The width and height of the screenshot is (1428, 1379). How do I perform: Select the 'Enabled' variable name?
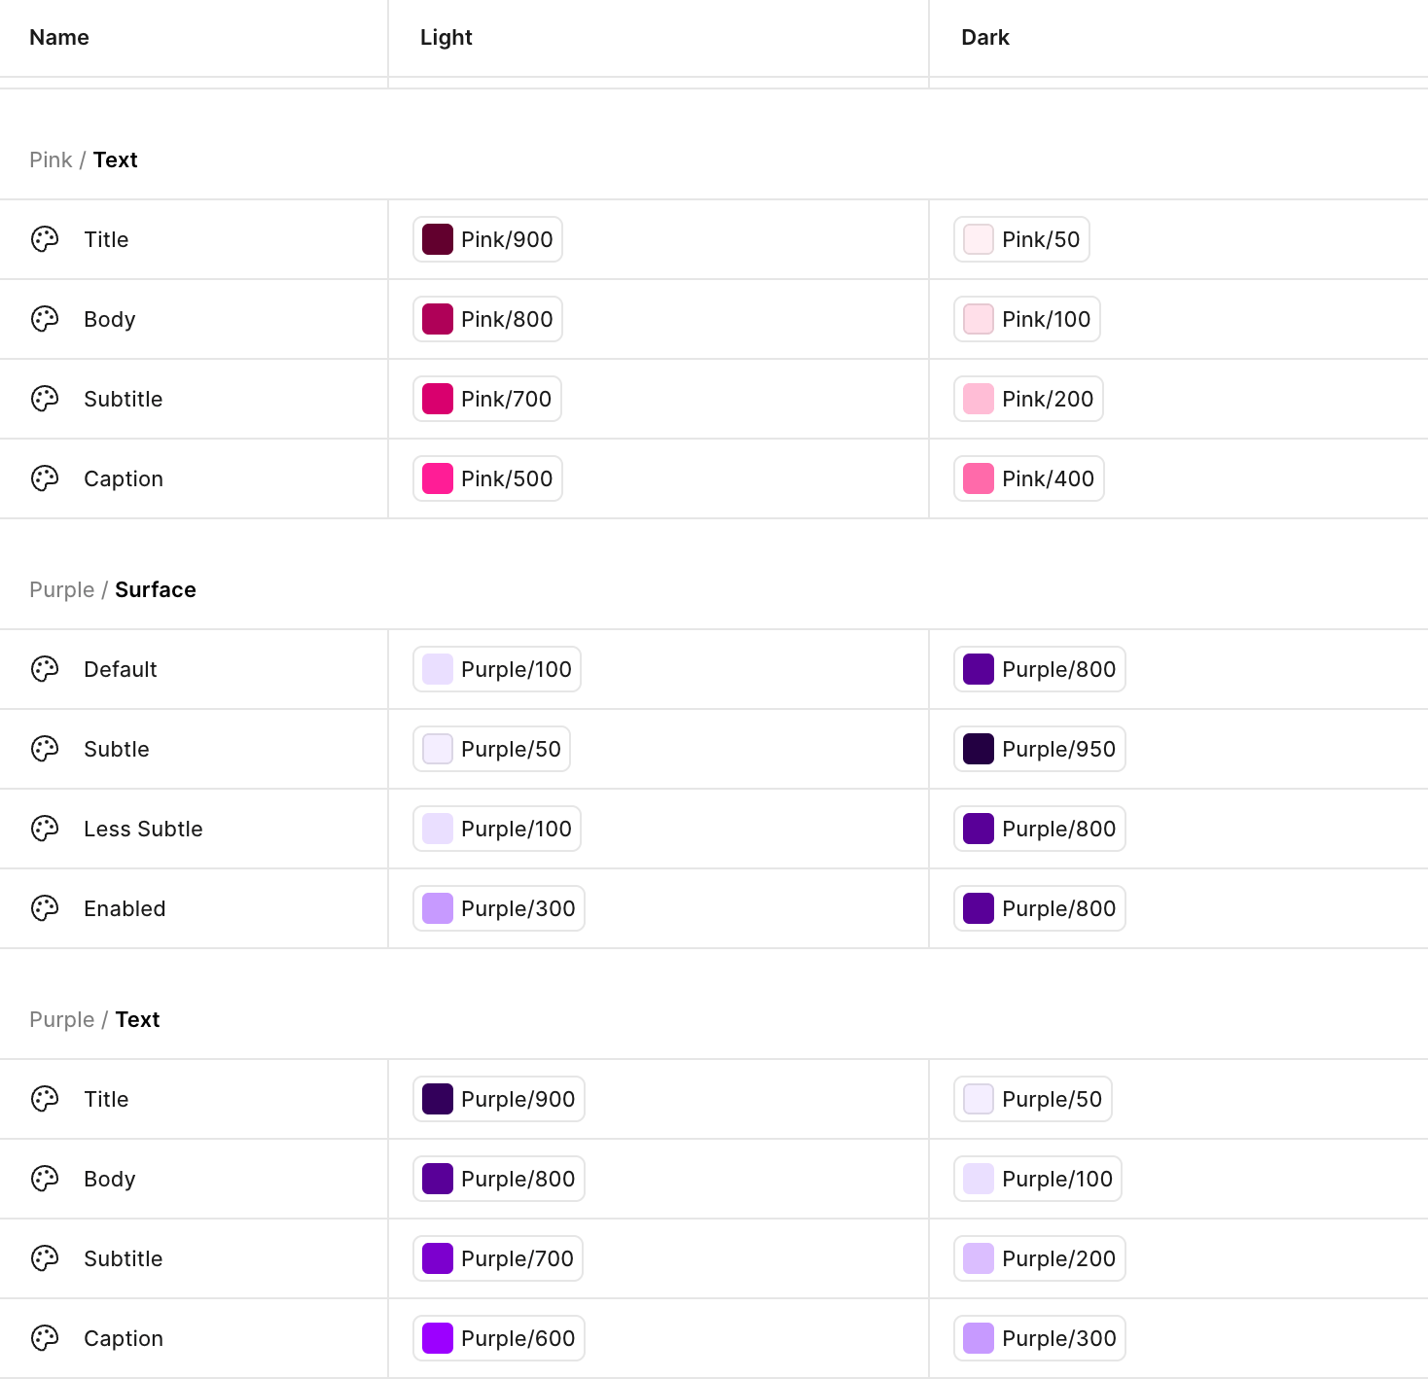coord(125,908)
